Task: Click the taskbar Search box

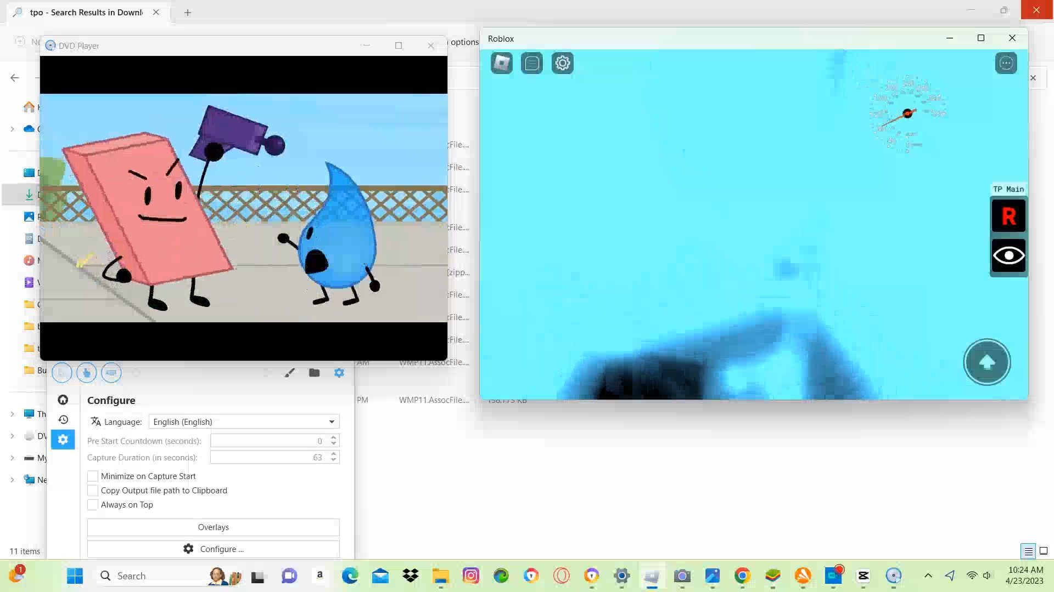Action: coord(170,576)
